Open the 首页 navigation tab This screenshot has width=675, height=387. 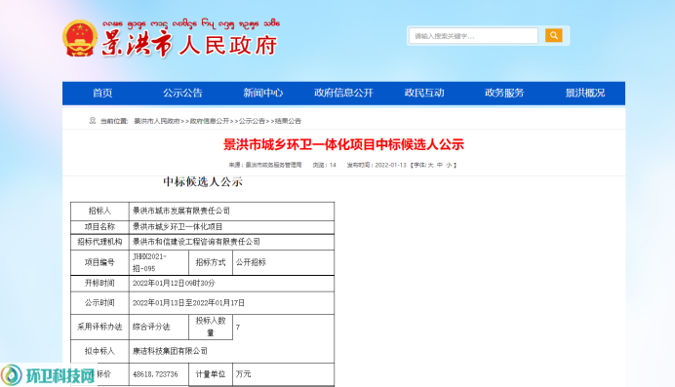(x=102, y=93)
